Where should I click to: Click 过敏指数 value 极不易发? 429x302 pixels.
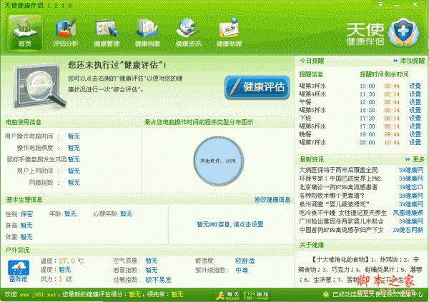coord(159,280)
